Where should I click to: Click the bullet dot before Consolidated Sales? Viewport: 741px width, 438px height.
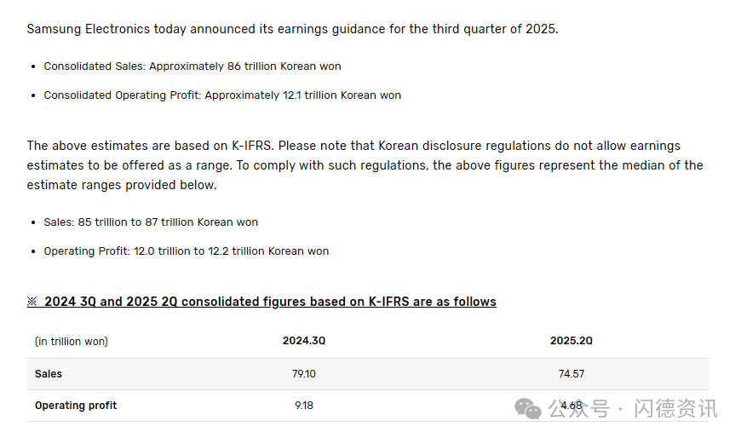33,66
